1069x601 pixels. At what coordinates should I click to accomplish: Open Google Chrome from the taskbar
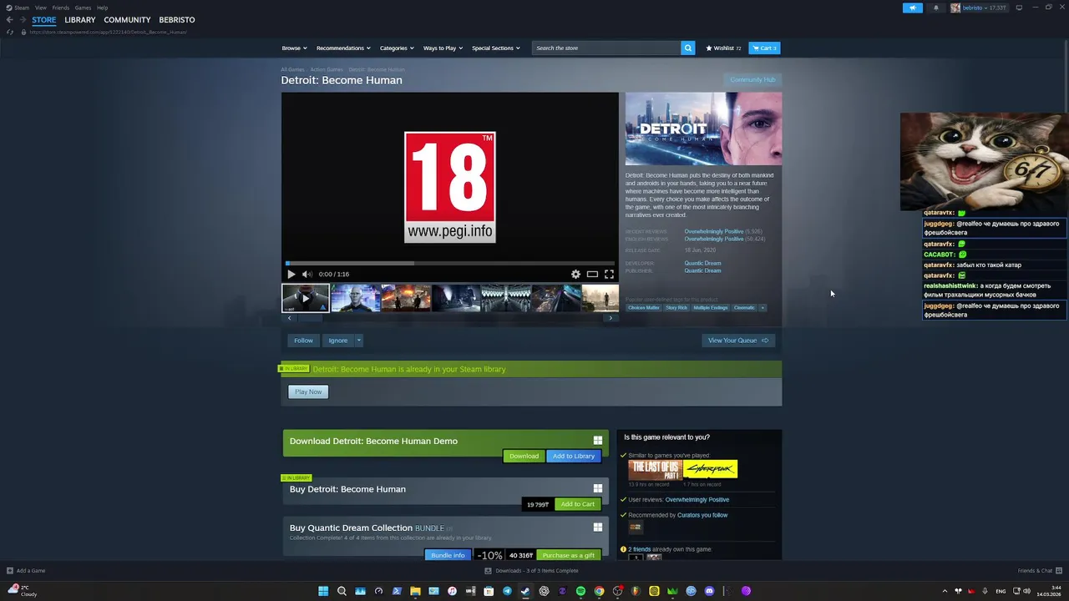point(599,591)
